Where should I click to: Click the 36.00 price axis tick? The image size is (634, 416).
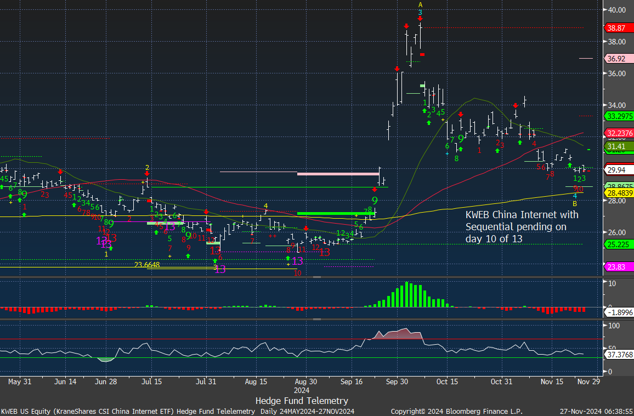tap(617, 73)
